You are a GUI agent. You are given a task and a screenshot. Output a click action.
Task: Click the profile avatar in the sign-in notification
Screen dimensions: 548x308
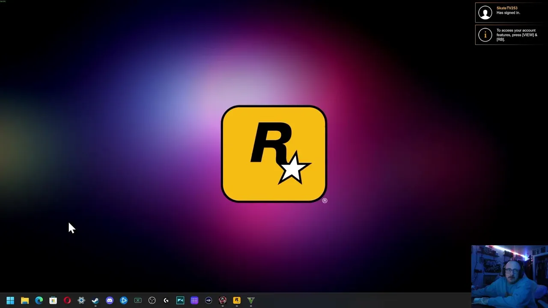pyautogui.click(x=485, y=12)
